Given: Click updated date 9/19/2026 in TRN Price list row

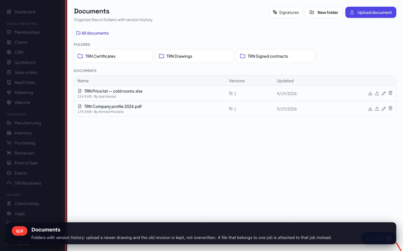Looking at the screenshot, I should pyautogui.click(x=287, y=94).
